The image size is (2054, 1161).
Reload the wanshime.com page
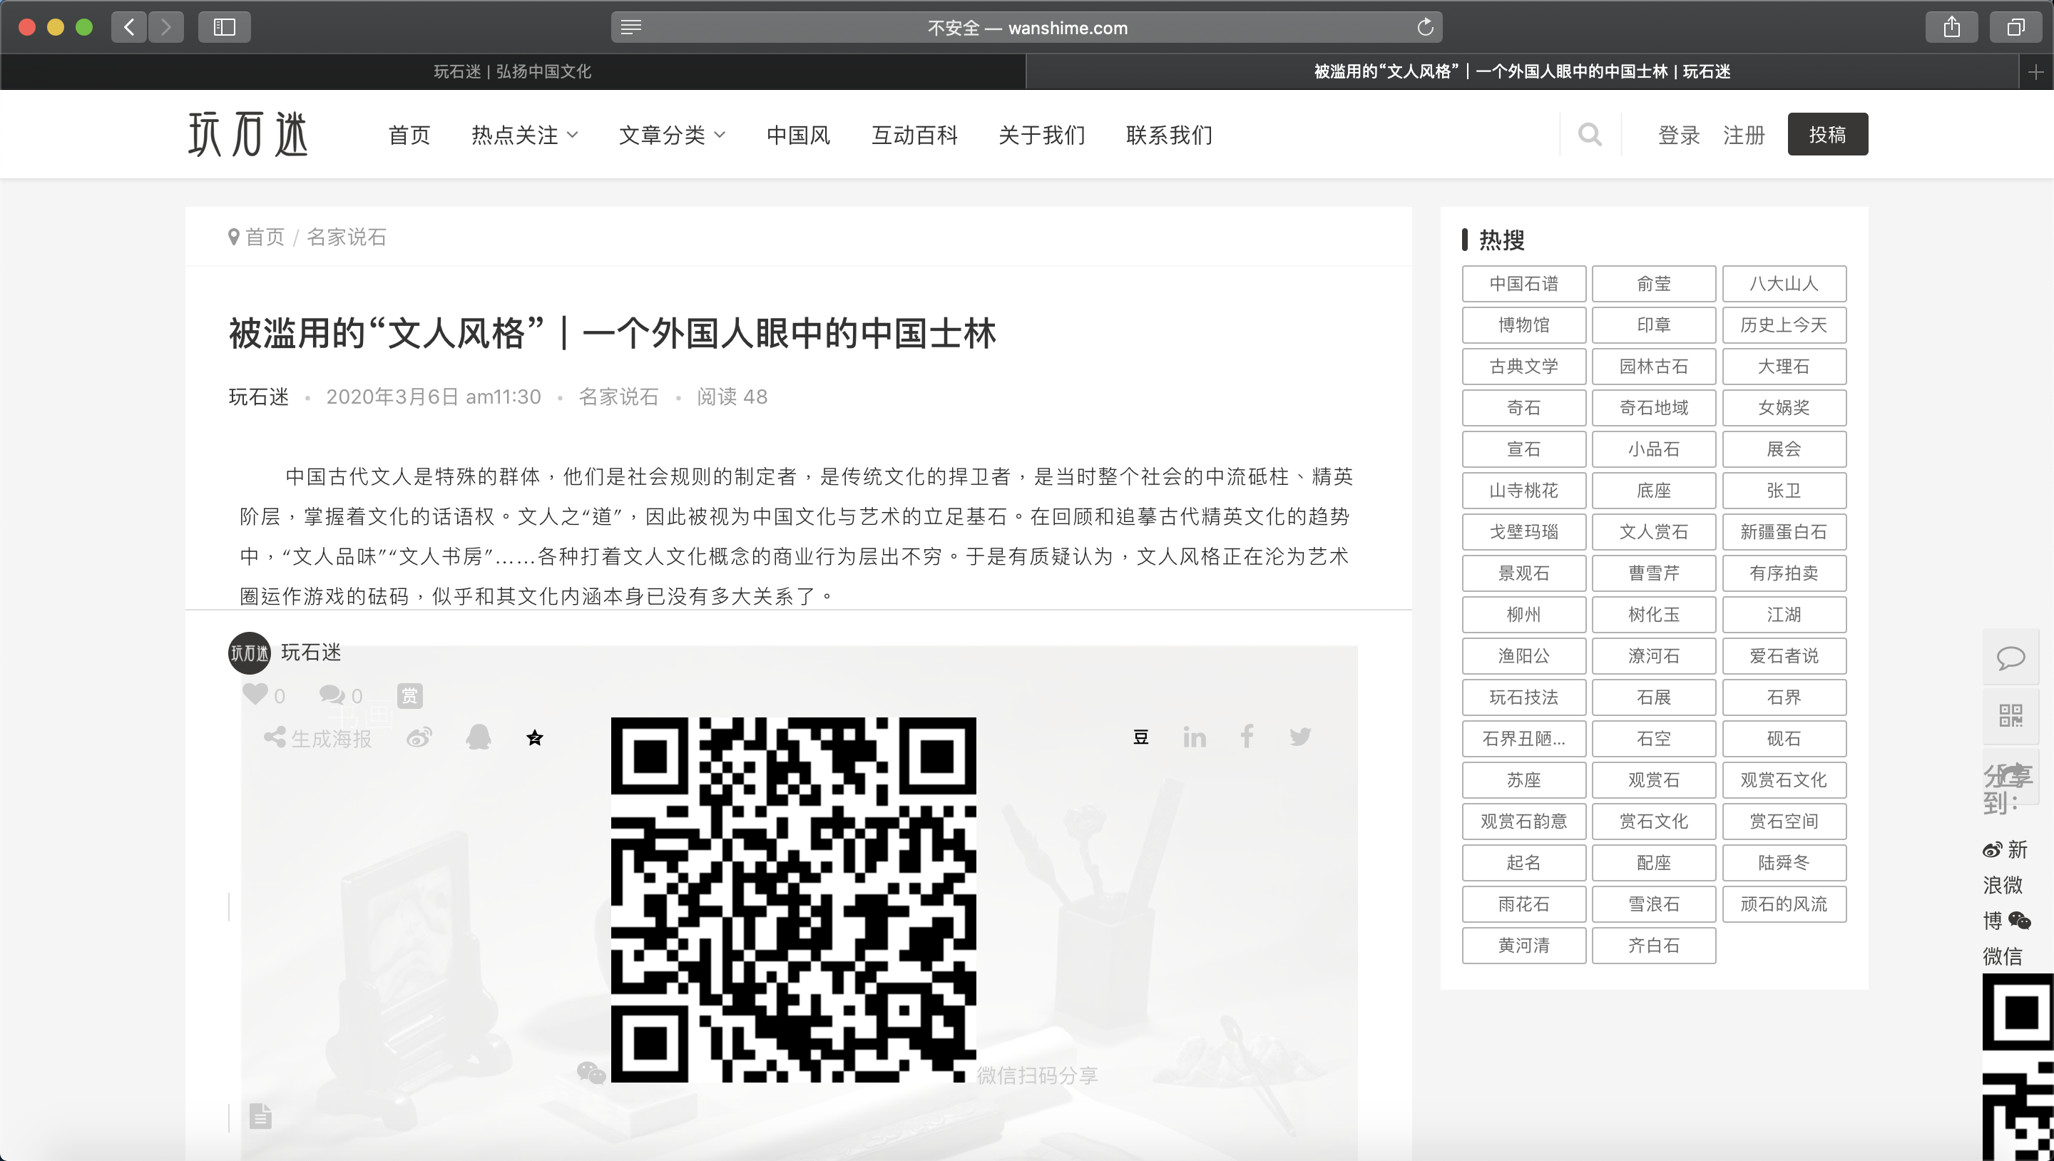(x=1425, y=27)
